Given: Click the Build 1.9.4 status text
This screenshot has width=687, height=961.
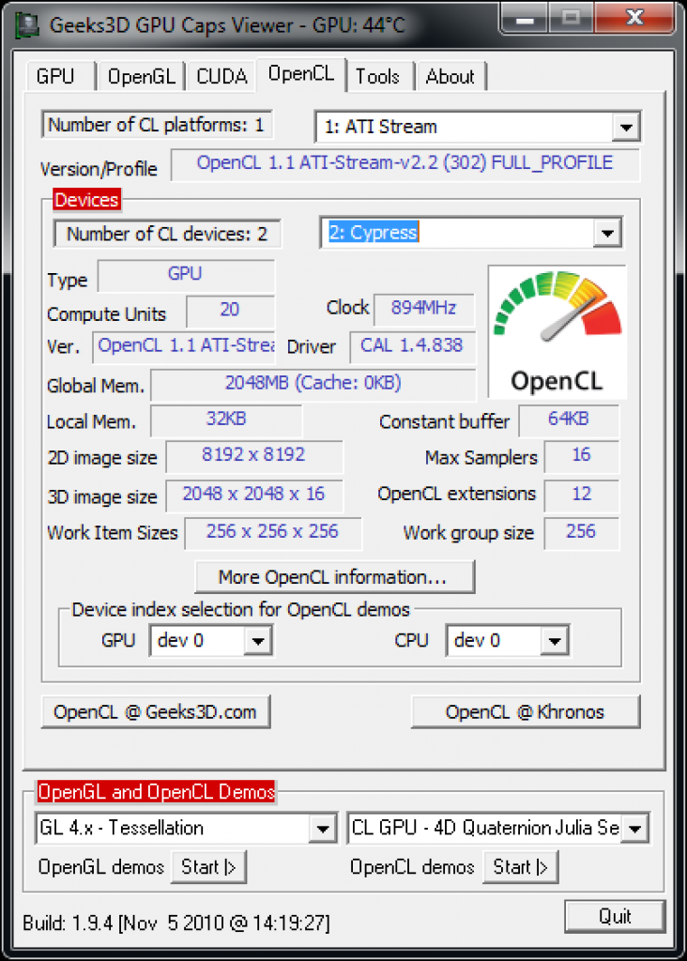Looking at the screenshot, I should (176, 923).
